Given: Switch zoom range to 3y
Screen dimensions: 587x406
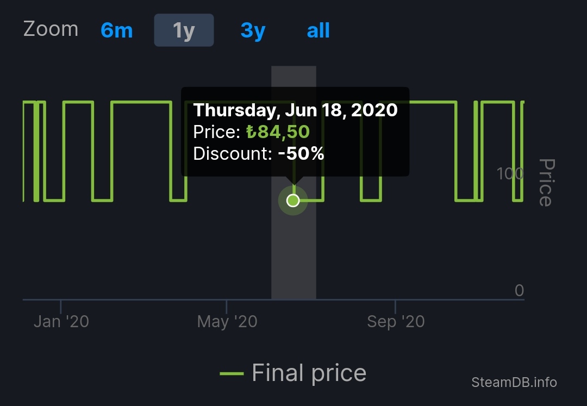Looking at the screenshot, I should [x=253, y=30].
